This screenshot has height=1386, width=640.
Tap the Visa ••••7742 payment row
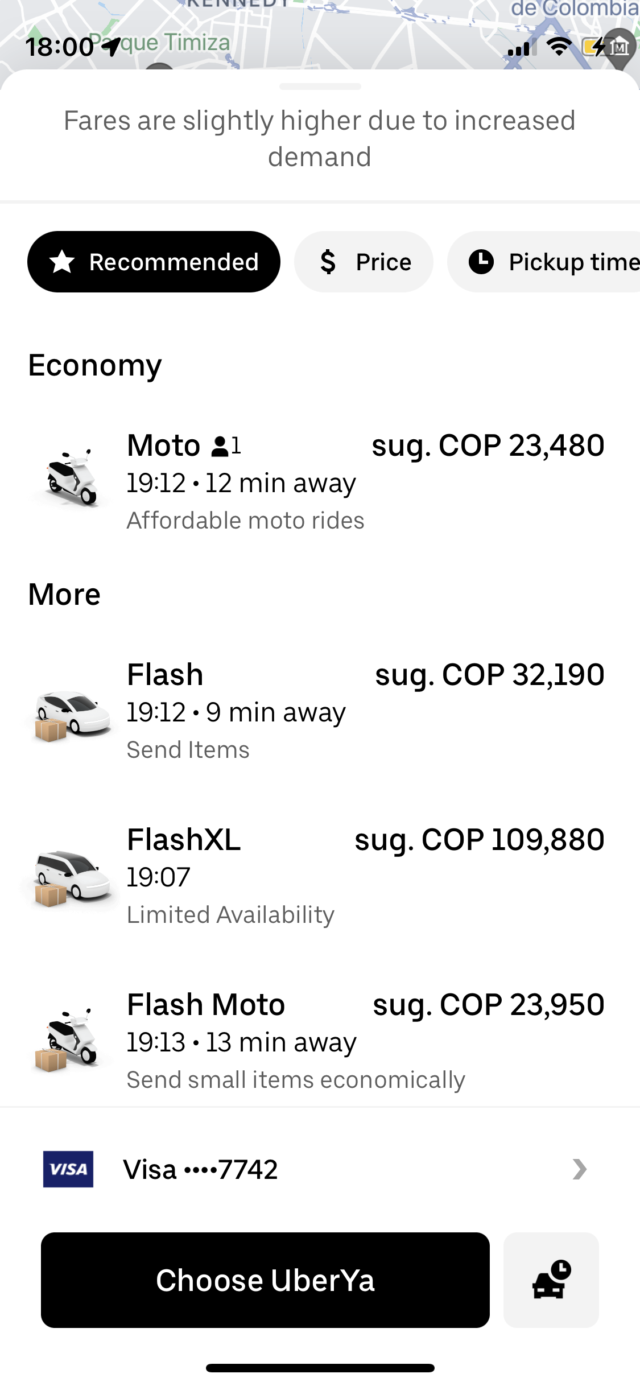(x=320, y=1169)
